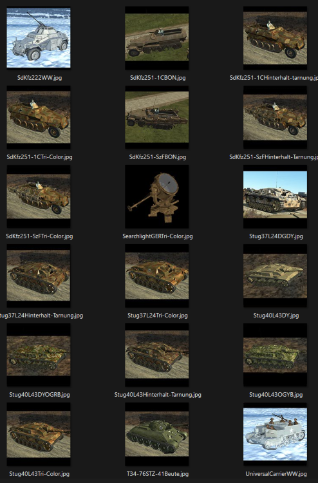Click the file name T34-76STZ-41Beute.jpg
318x483 pixels.
tap(158, 474)
